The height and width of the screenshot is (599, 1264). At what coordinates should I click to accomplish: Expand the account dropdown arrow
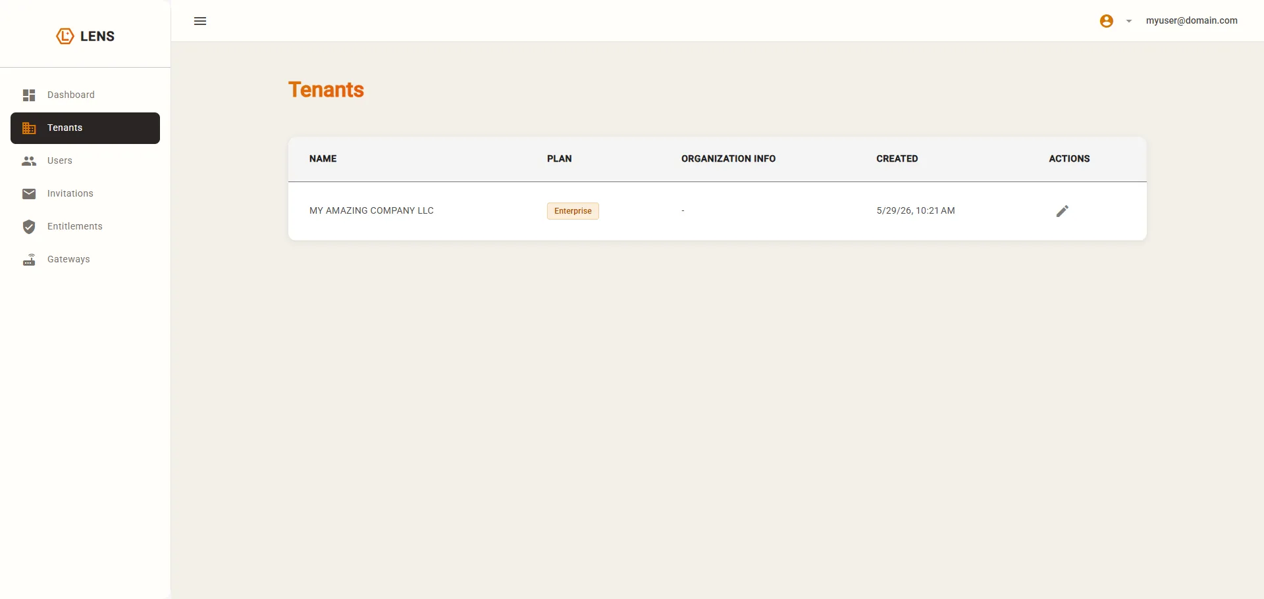pos(1129,21)
